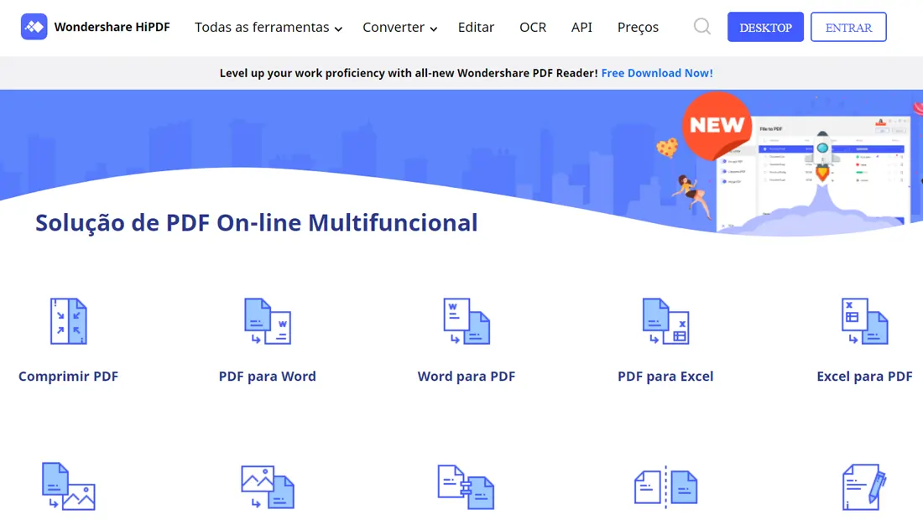Click the Excel para PDF icon
Screen dimensions: 923x520
(864, 321)
